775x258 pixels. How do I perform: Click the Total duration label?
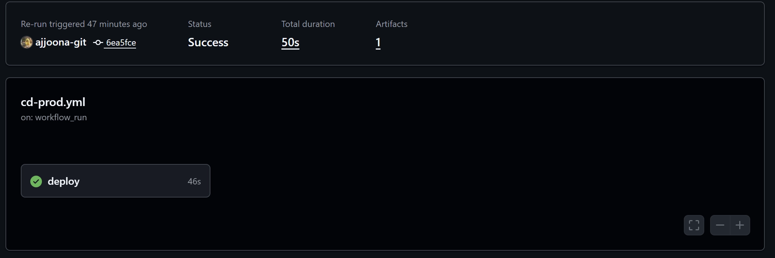coord(308,24)
